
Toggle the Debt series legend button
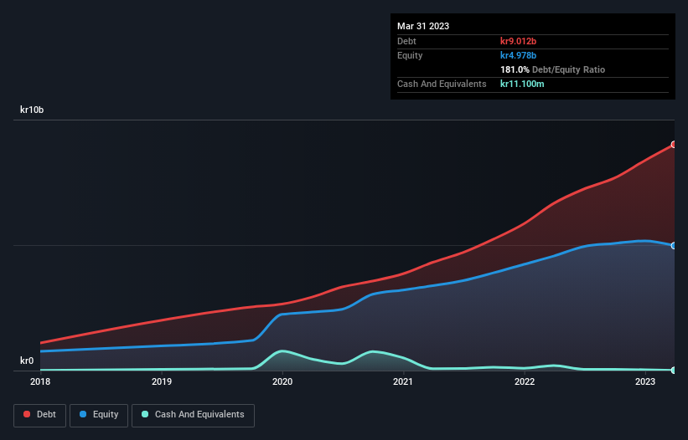click(x=39, y=415)
